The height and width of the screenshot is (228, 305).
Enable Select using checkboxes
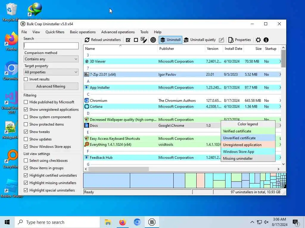[26, 161]
